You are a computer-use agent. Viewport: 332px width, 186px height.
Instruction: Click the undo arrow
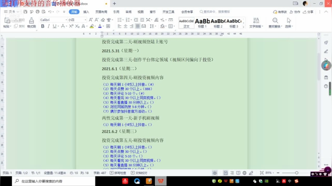click(x=50, y=12)
